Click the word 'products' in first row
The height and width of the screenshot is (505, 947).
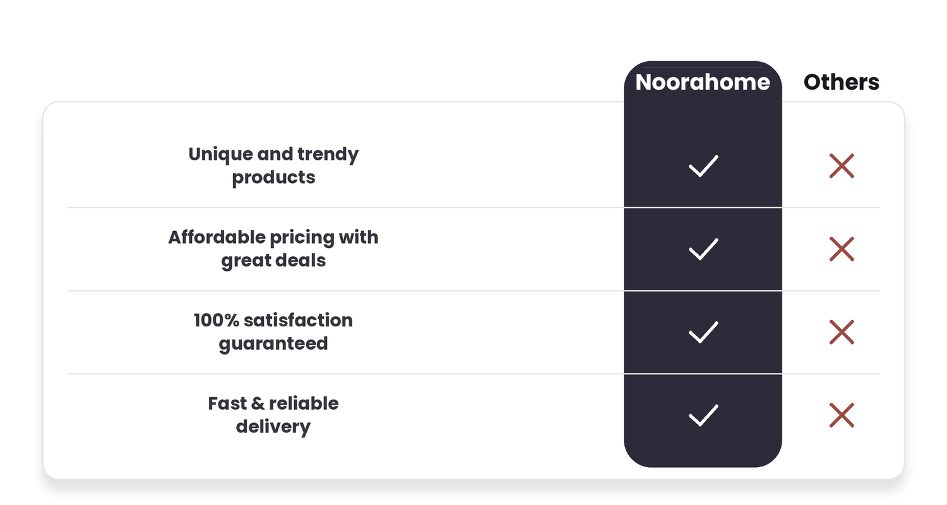[x=273, y=177]
